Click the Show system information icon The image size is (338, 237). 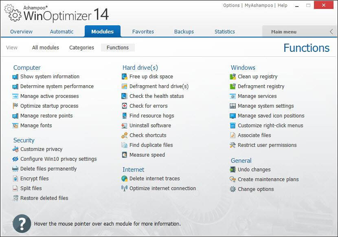[x=15, y=77]
